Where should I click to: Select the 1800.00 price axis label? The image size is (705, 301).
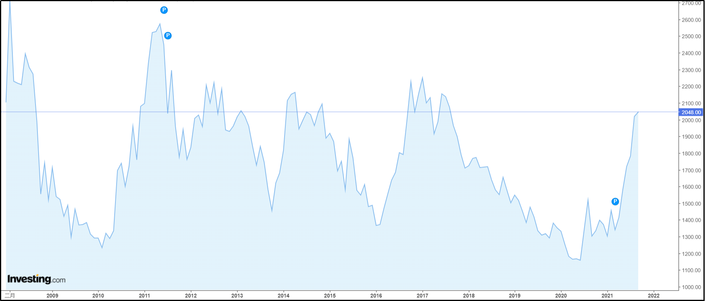[x=691, y=153]
